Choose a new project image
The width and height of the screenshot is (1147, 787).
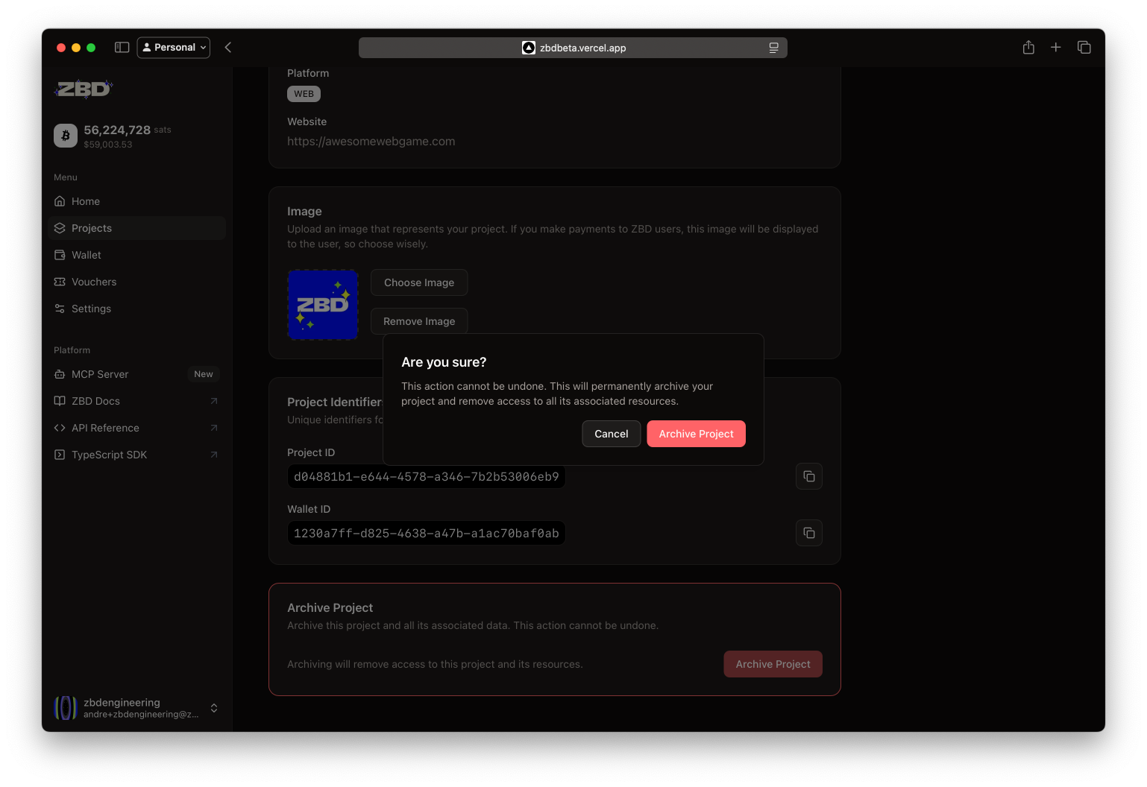(x=418, y=282)
